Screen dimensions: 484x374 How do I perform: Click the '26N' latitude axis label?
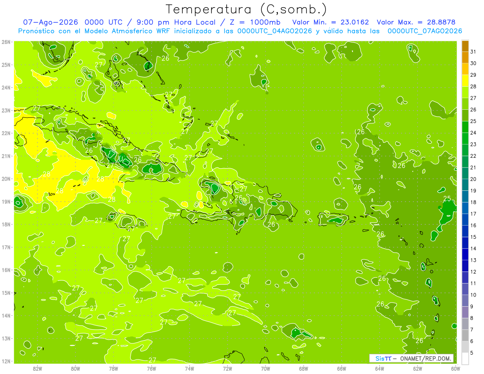point(6,42)
